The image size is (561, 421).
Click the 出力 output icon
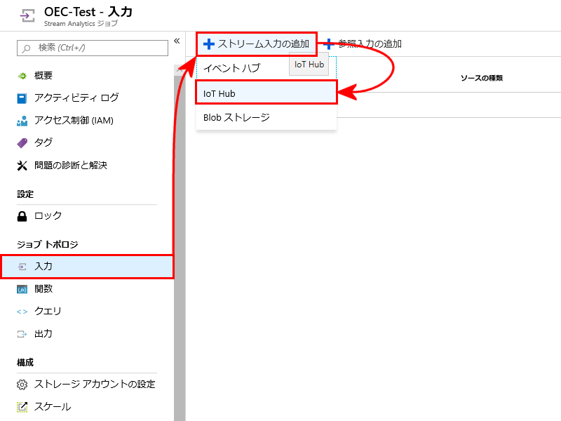[22, 334]
